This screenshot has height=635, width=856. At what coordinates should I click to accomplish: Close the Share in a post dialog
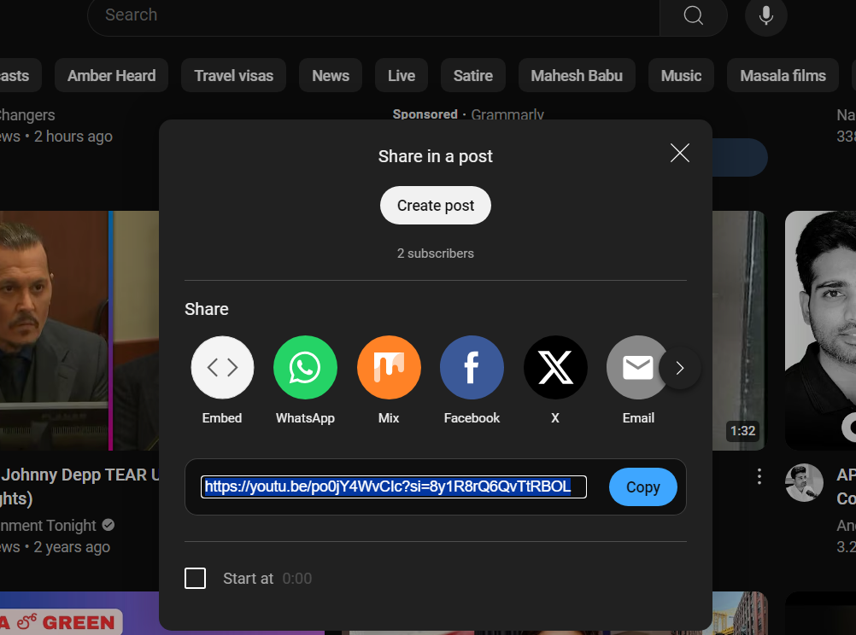click(x=679, y=153)
